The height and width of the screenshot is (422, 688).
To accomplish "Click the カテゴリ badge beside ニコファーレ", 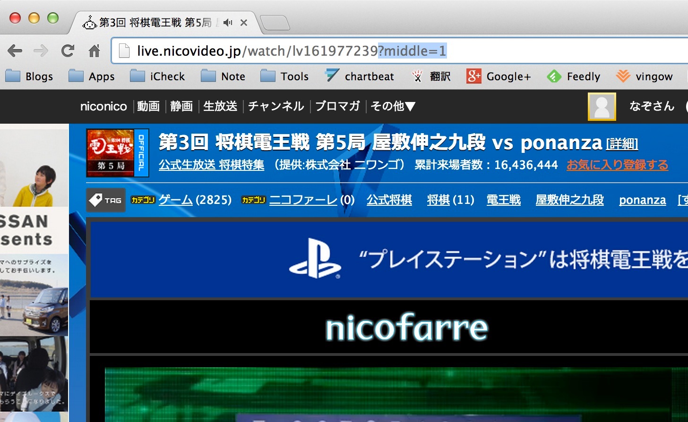I will coord(254,200).
